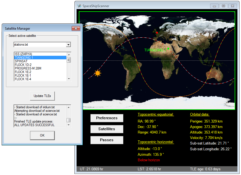Click the 'Dec: -37.90 °' value
Image resolution: width=241 pixels, height=175 pixels.
148,127
